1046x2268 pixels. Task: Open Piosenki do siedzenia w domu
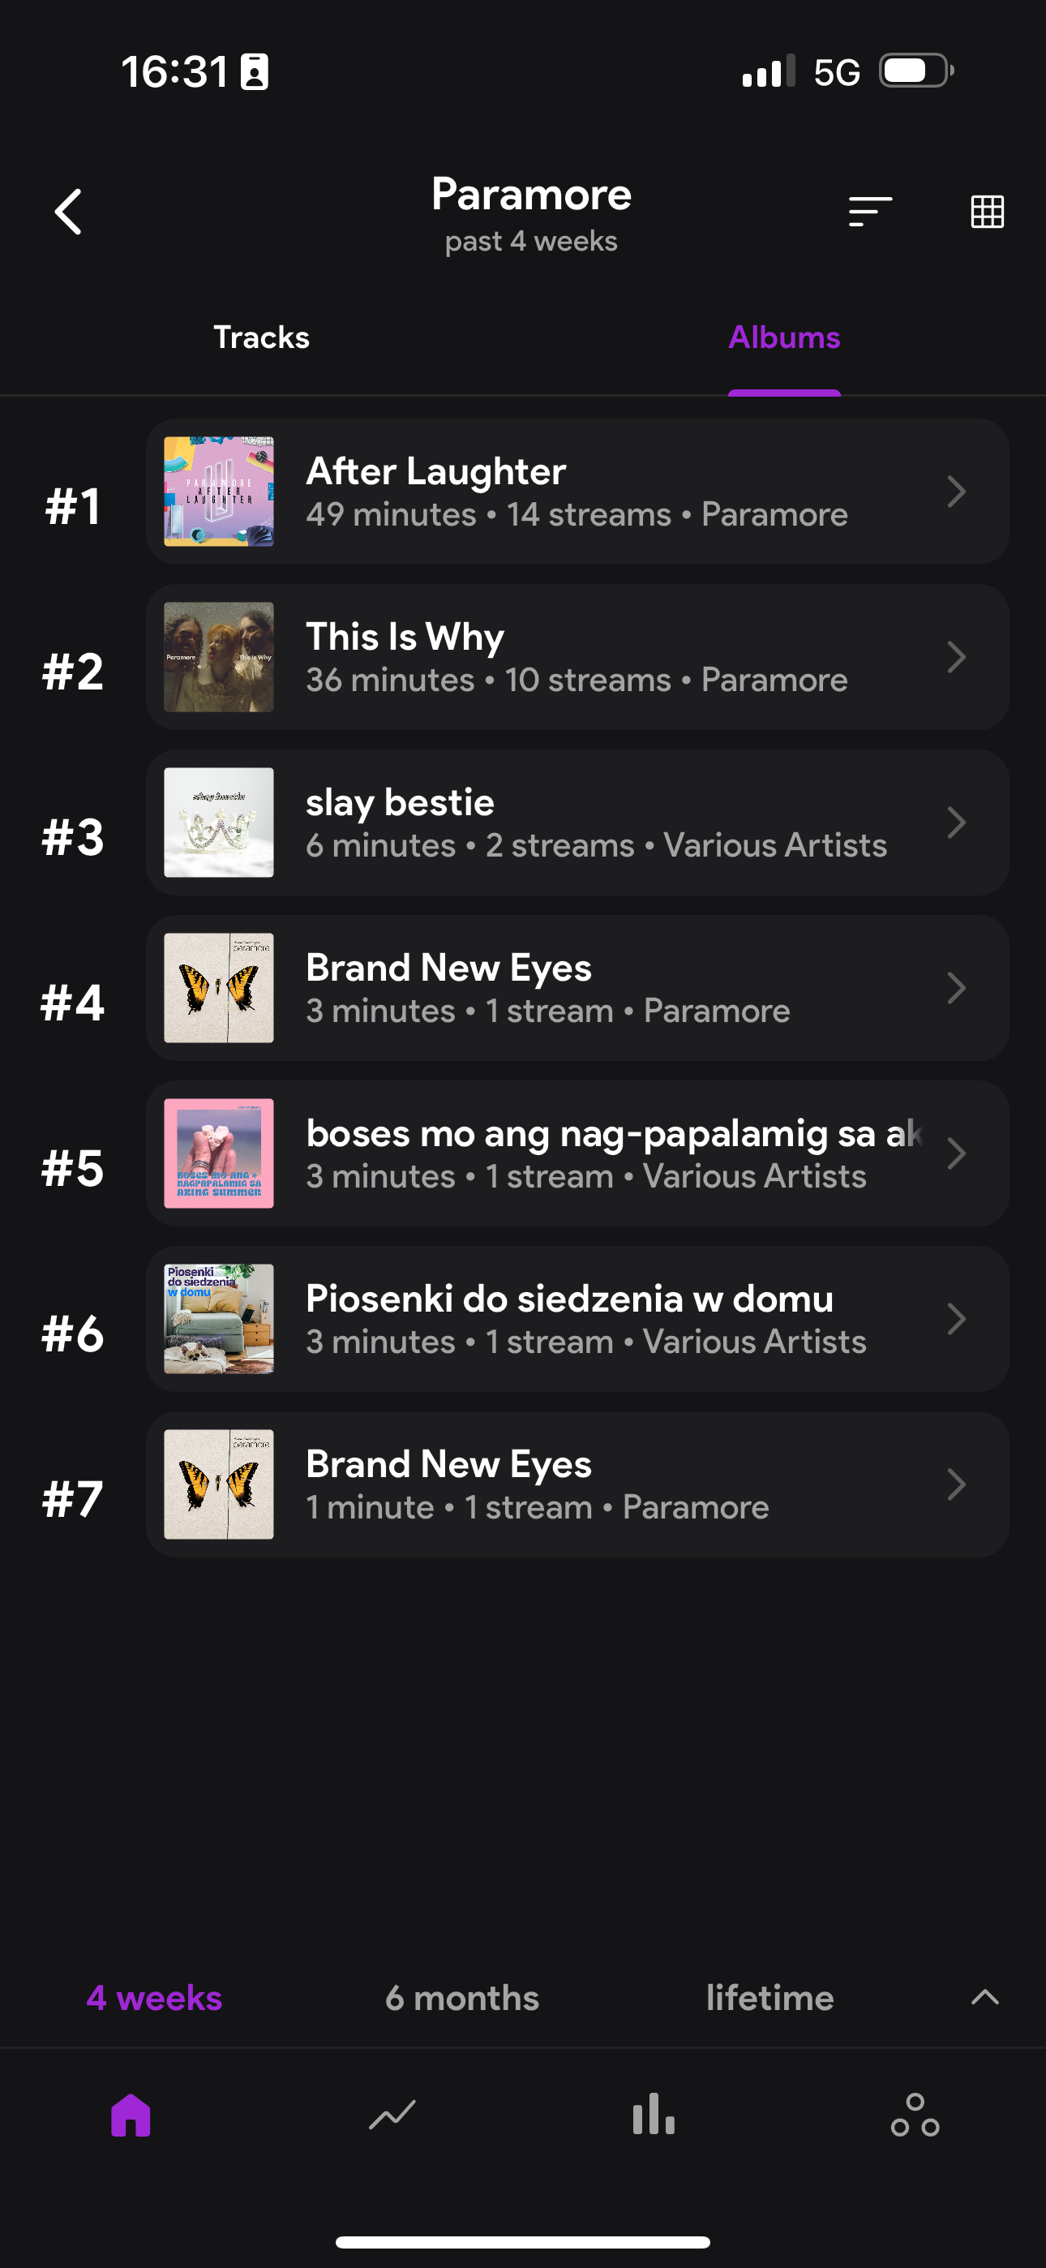pos(568,1299)
